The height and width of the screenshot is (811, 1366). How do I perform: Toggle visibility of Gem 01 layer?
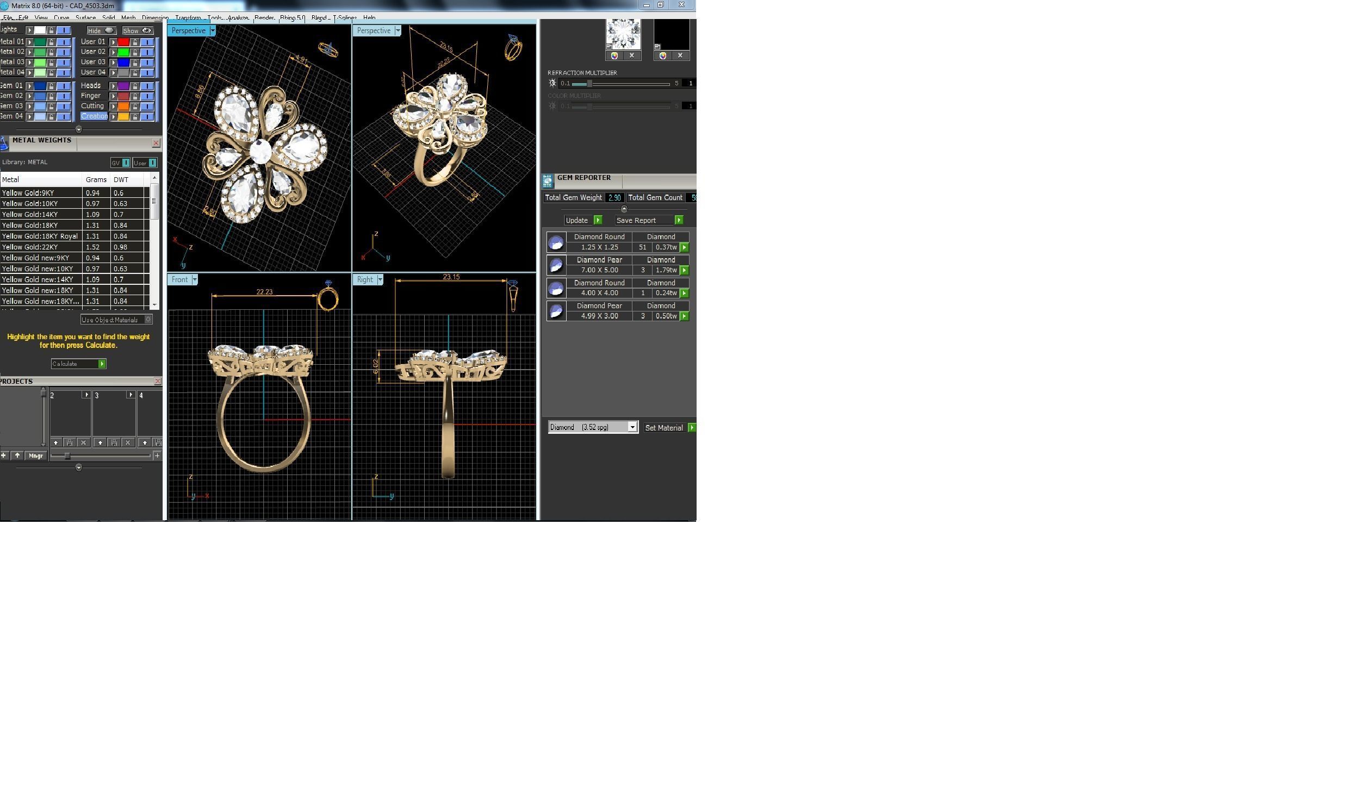(x=64, y=86)
